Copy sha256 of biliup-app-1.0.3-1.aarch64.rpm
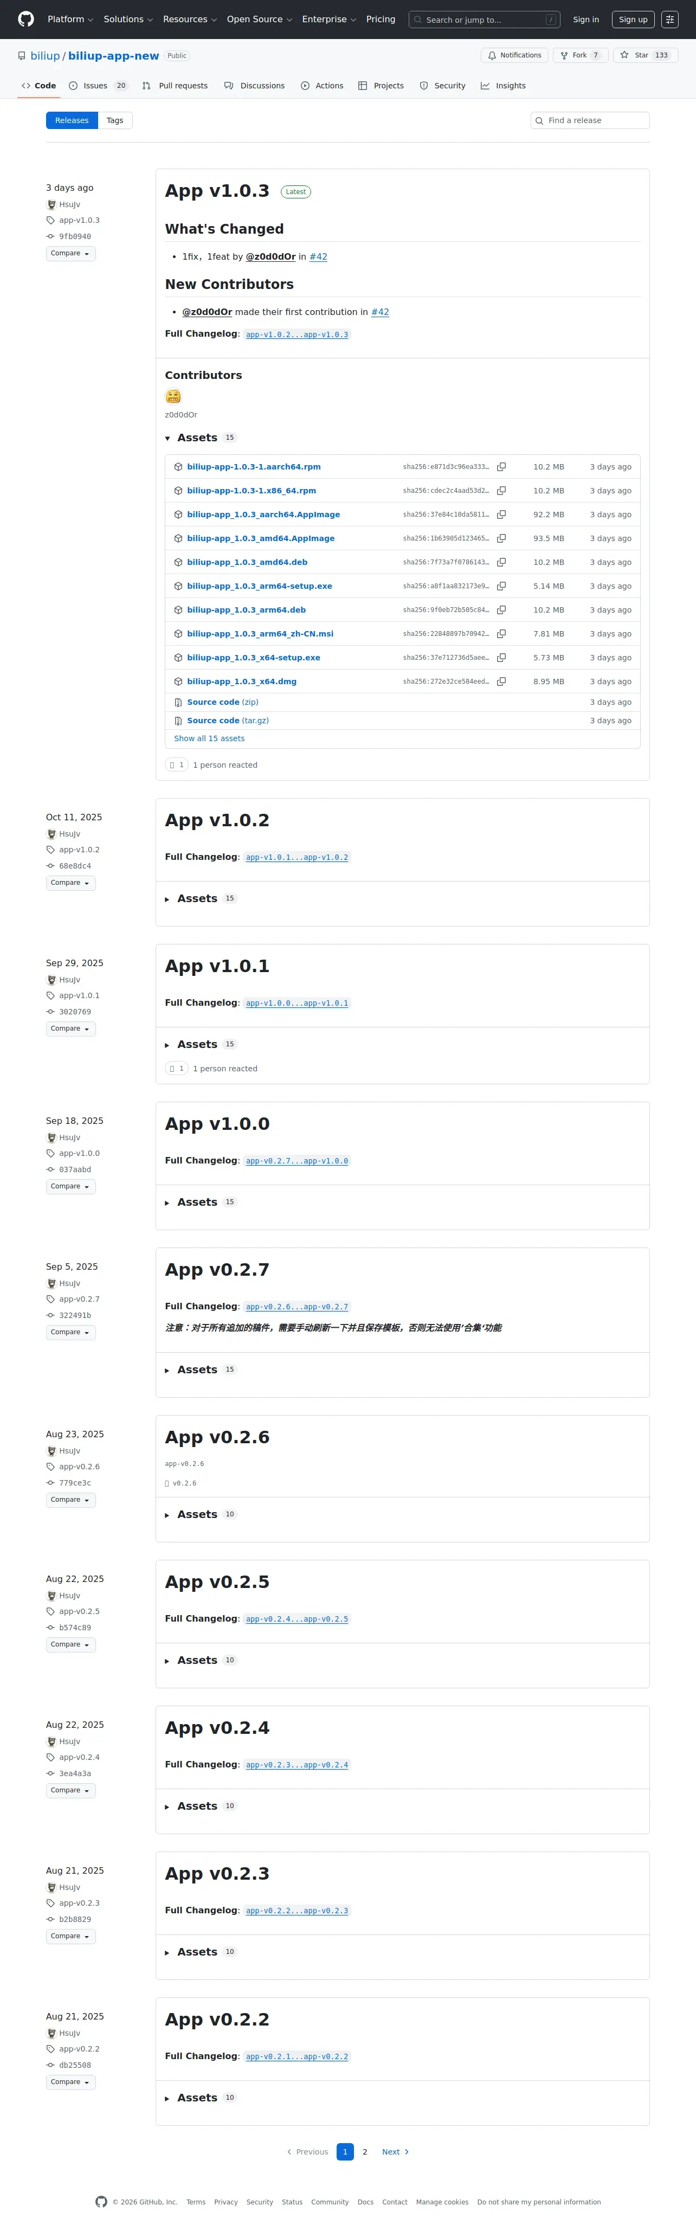This screenshot has width=696, height=2231. tap(501, 467)
